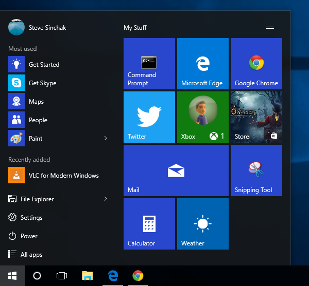Launch the Microsoft Edge tile
The image size is (309, 286).
pos(202,64)
